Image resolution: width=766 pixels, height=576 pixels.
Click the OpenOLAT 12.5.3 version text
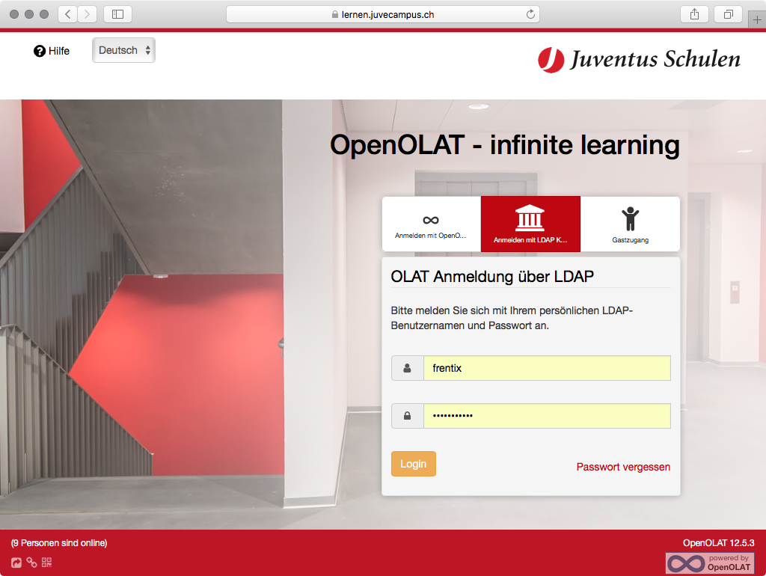click(718, 543)
